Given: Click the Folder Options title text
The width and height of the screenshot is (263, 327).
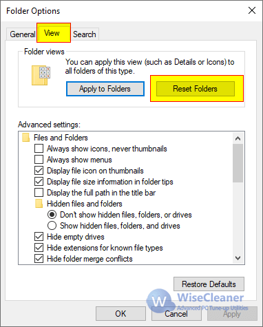Looking at the screenshot, I should [33, 11].
